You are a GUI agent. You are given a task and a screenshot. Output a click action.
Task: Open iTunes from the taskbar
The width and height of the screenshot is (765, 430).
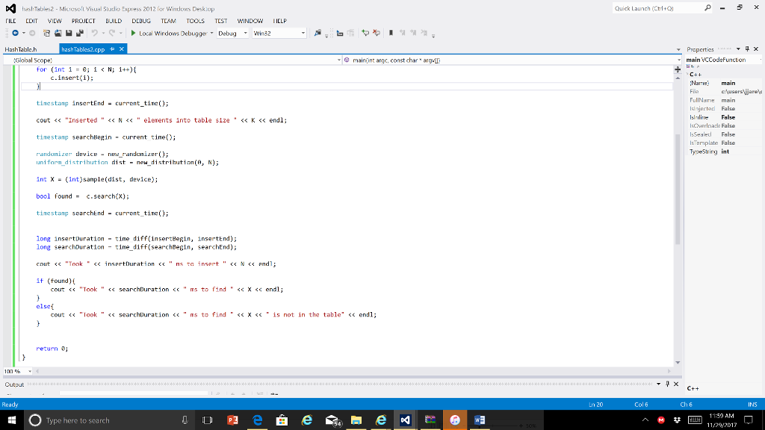point(455,420)
